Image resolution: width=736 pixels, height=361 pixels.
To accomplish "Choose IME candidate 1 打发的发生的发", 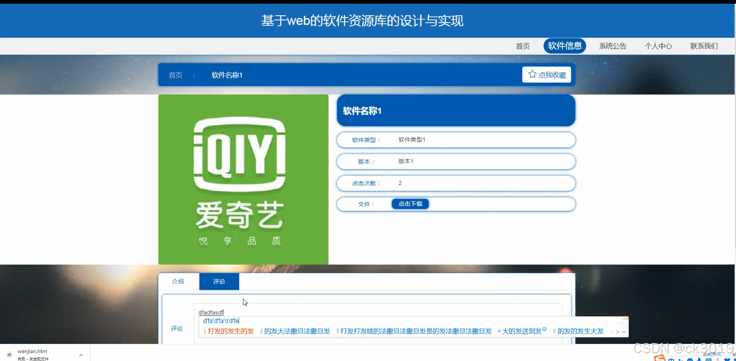I will (229, 331).
